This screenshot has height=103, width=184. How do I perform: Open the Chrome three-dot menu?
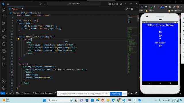point(181,7)
